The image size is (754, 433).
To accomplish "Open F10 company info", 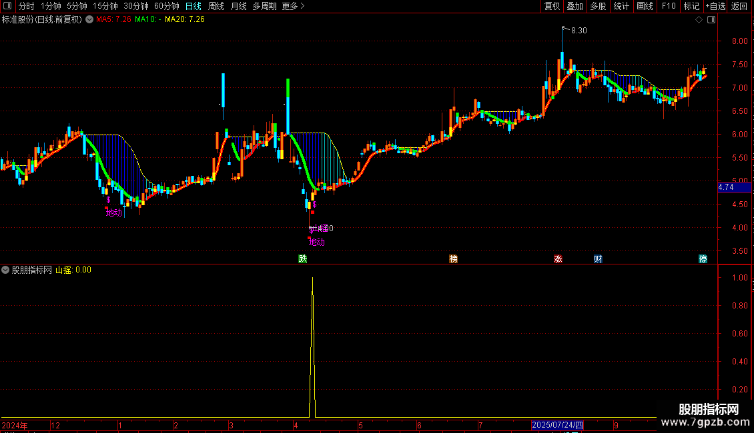I will pyautogui.click(x=669, y=6).
